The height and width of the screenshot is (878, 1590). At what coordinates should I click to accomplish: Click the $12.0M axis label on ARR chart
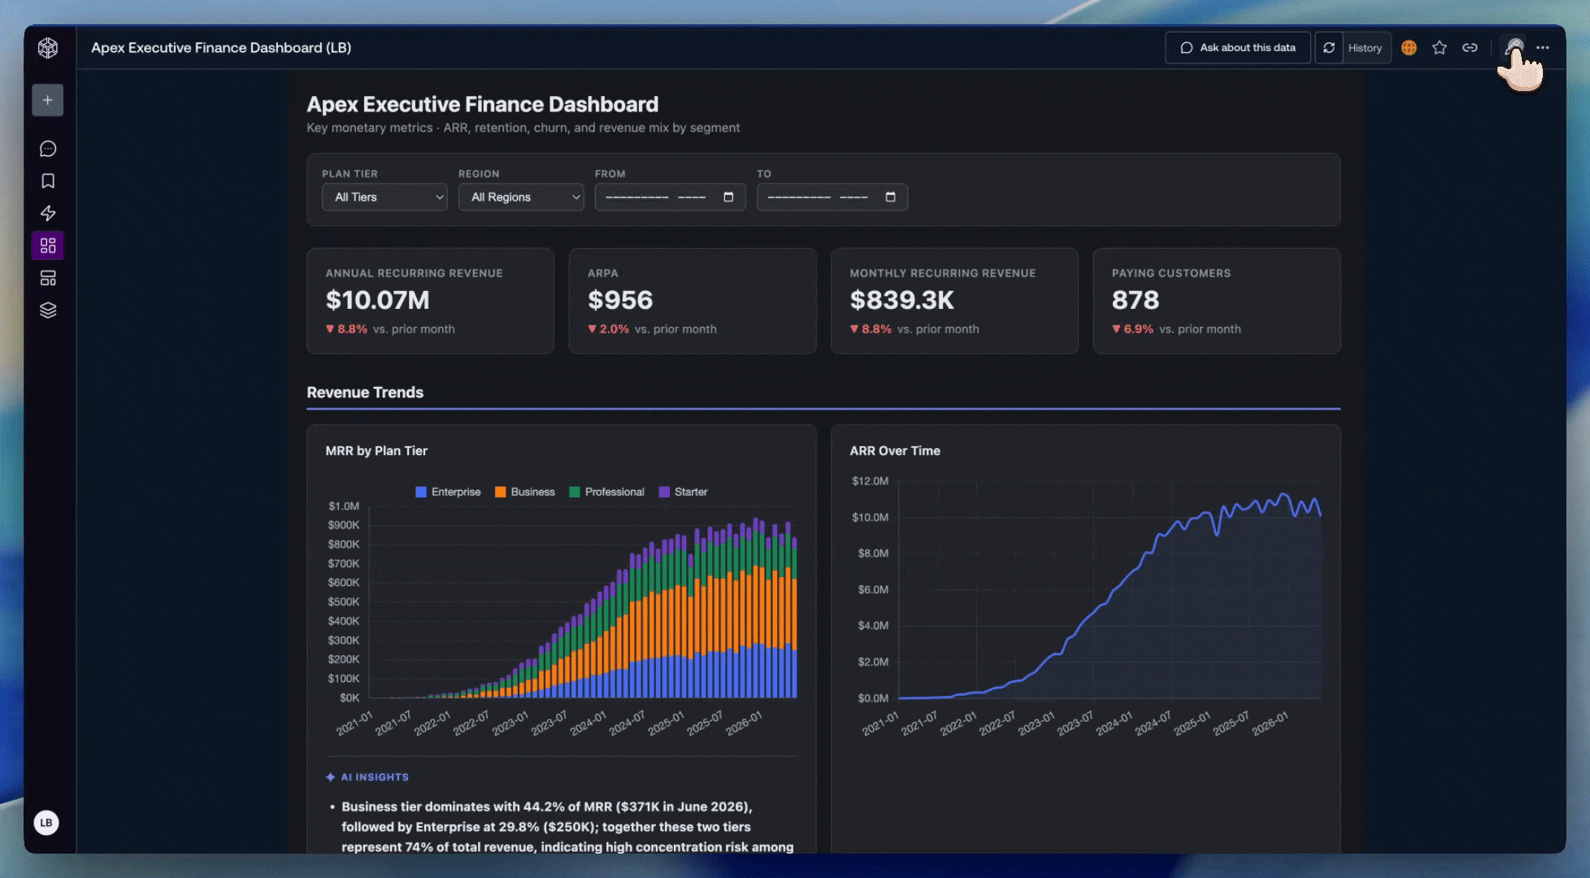870,481
